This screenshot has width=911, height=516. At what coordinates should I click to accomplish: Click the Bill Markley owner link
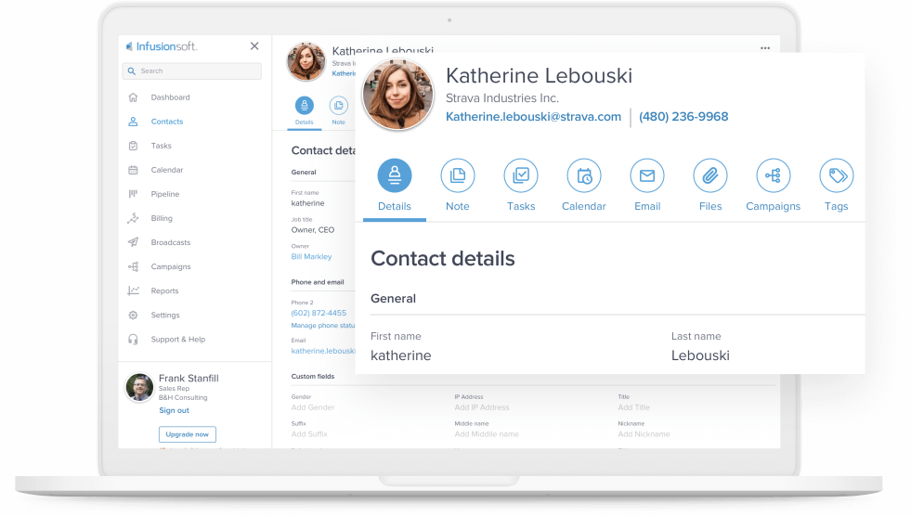[311, 256]
